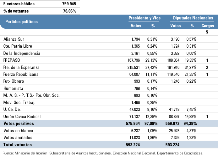Click the Fuerza Republicana party name
Image resolution: width=218 pixels, height=156 pixels.
point(20,74)
